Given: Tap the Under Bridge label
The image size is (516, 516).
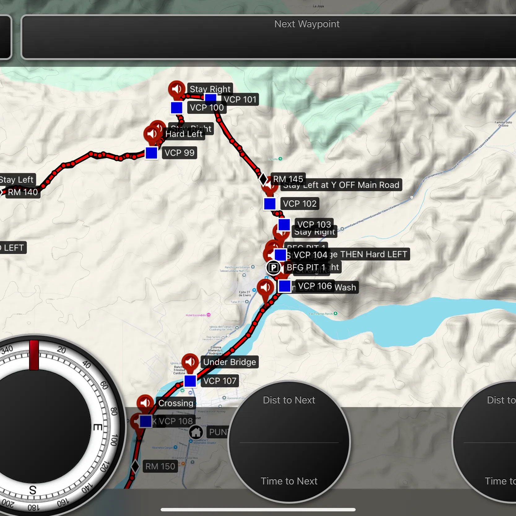Looking at the screenshot, I should click(230, 362).
